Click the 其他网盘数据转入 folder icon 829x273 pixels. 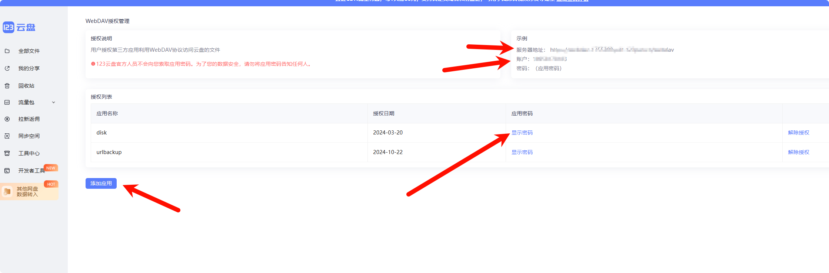click(7, 191)
